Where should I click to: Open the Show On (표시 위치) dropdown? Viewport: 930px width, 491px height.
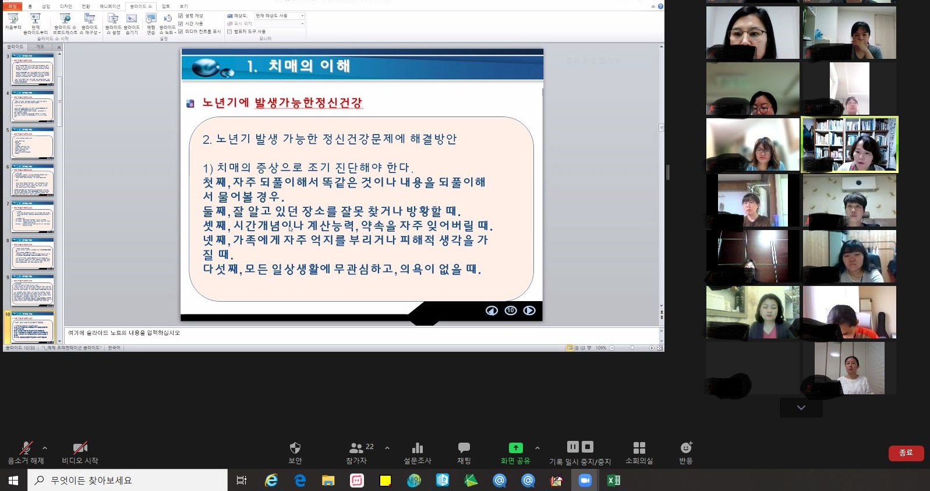pos(280,23)
